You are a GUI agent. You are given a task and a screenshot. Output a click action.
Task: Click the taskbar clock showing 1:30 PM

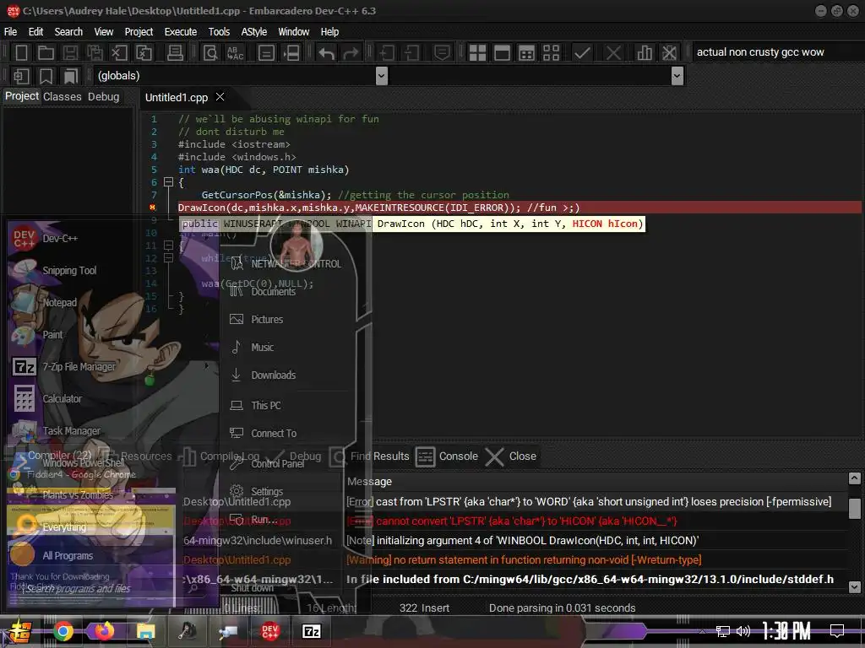click(x=786, y=630)
